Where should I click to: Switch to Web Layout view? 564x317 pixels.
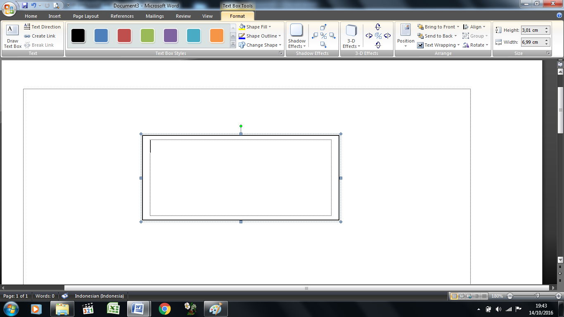[x=469, y=296]
